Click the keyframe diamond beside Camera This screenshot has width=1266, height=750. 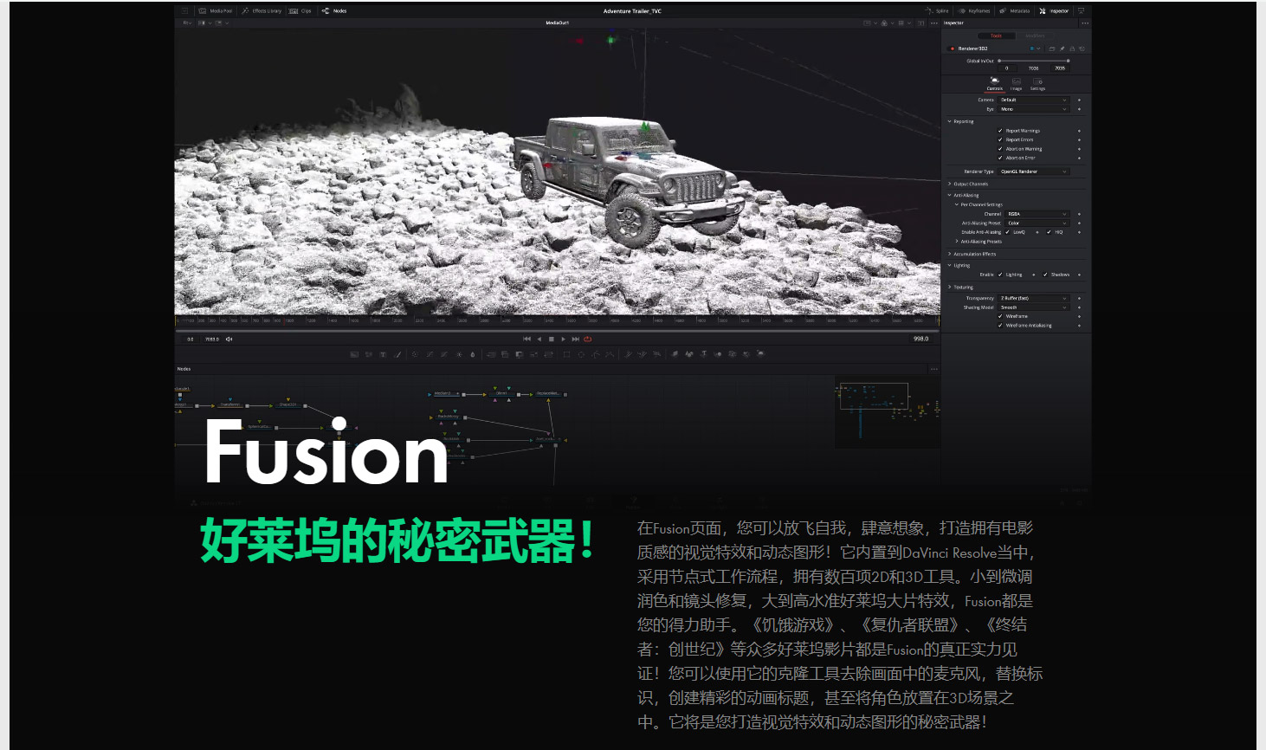click(x=1079, y=100)
